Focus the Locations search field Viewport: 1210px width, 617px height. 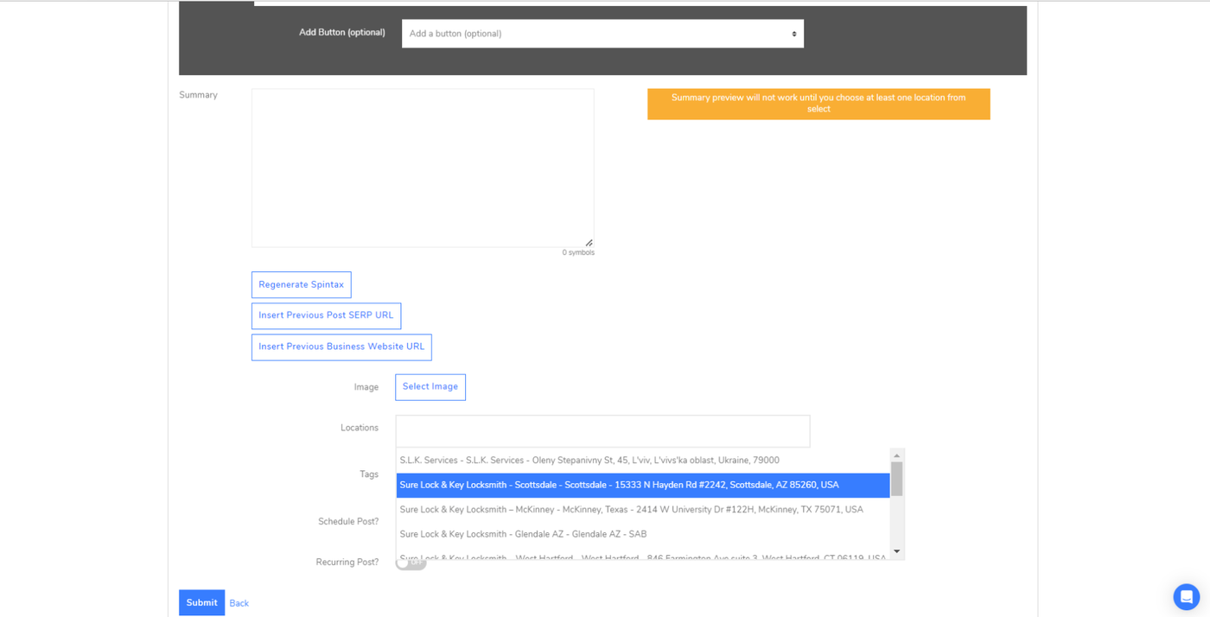tap(602, 431)
